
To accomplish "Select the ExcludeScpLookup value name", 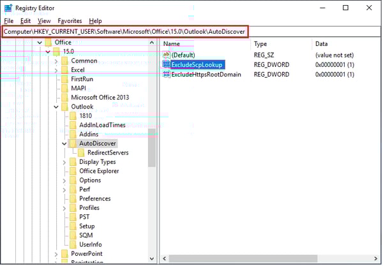I will pos(197,65).
